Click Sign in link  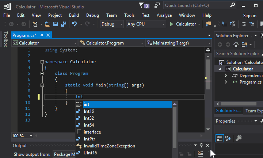pyautogui.click(x=250, y=15)
